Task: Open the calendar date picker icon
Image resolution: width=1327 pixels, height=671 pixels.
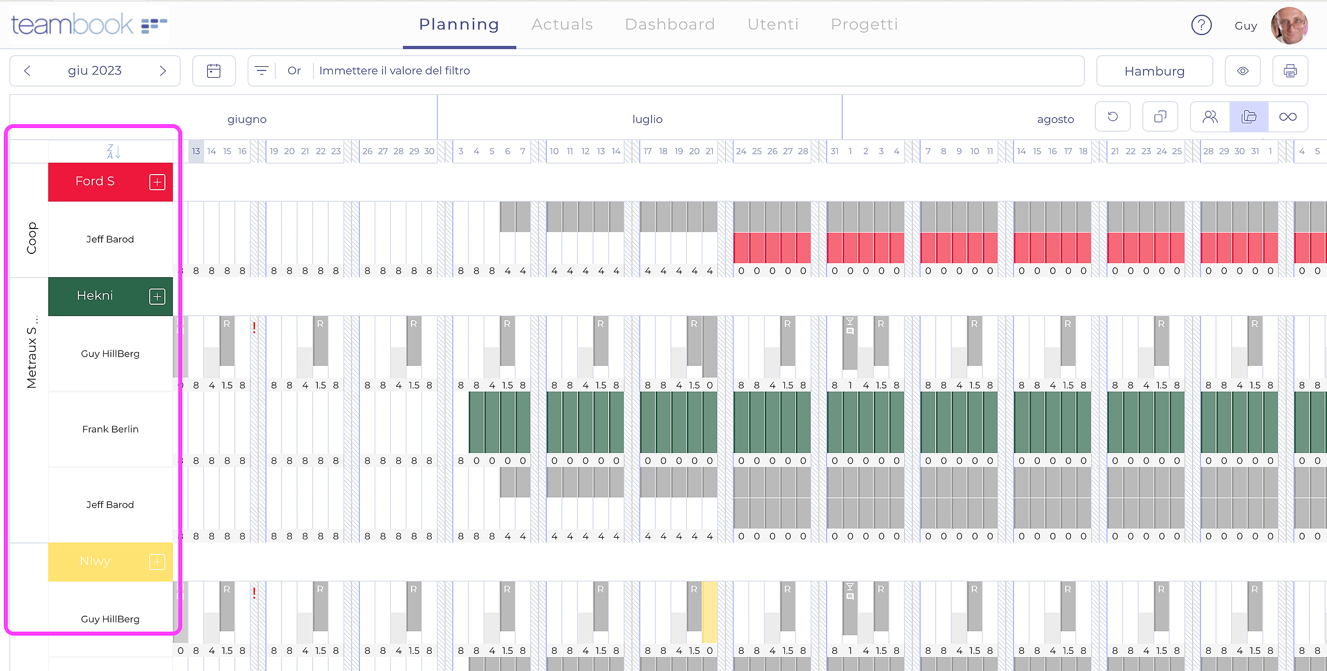Action: (214, 71)
